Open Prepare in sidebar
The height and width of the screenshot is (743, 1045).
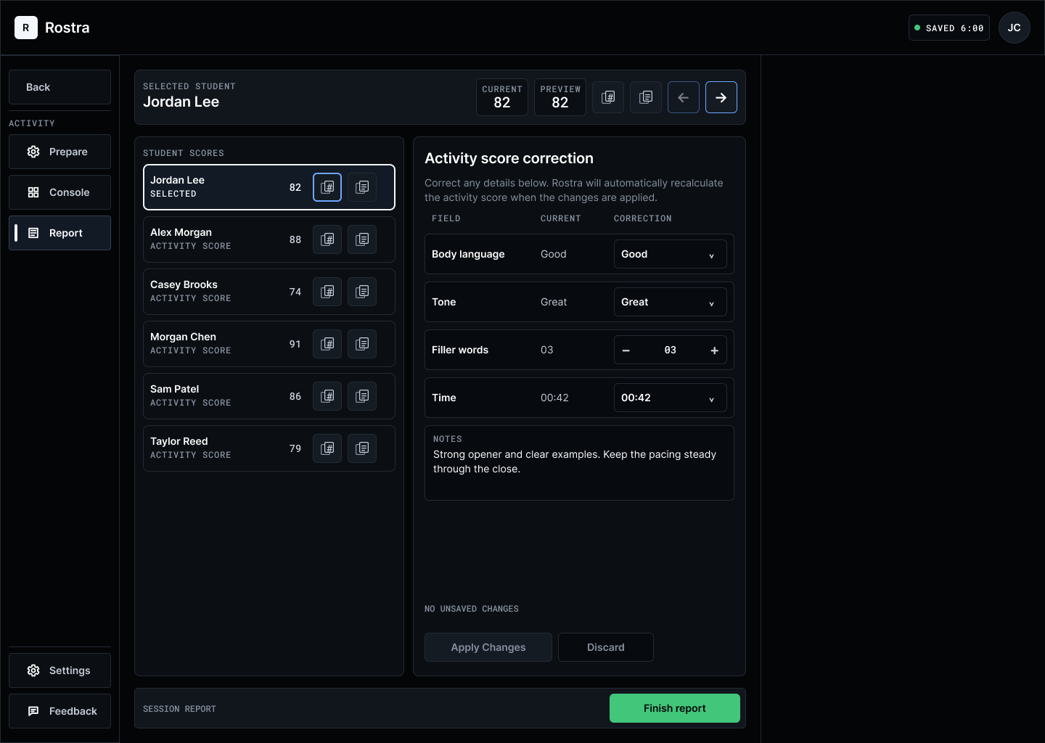(60, 152)
